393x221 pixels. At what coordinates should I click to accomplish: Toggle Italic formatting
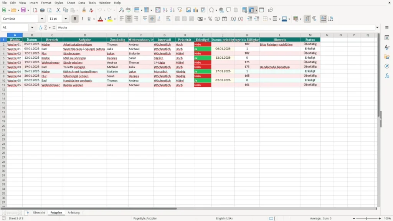pyautogui.click(x=82, y=19)
